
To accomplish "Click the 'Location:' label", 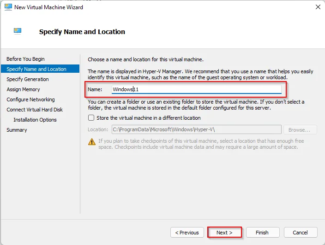I will [98, 129].
